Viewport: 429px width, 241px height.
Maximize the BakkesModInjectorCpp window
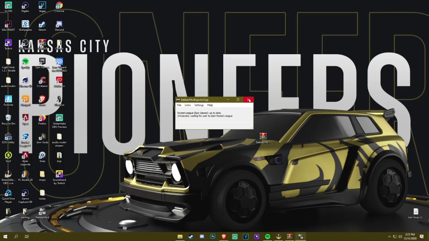tap(238, 100)
